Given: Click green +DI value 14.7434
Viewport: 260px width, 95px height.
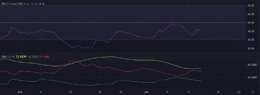Looking at the screenshot, I should [32, 57].
